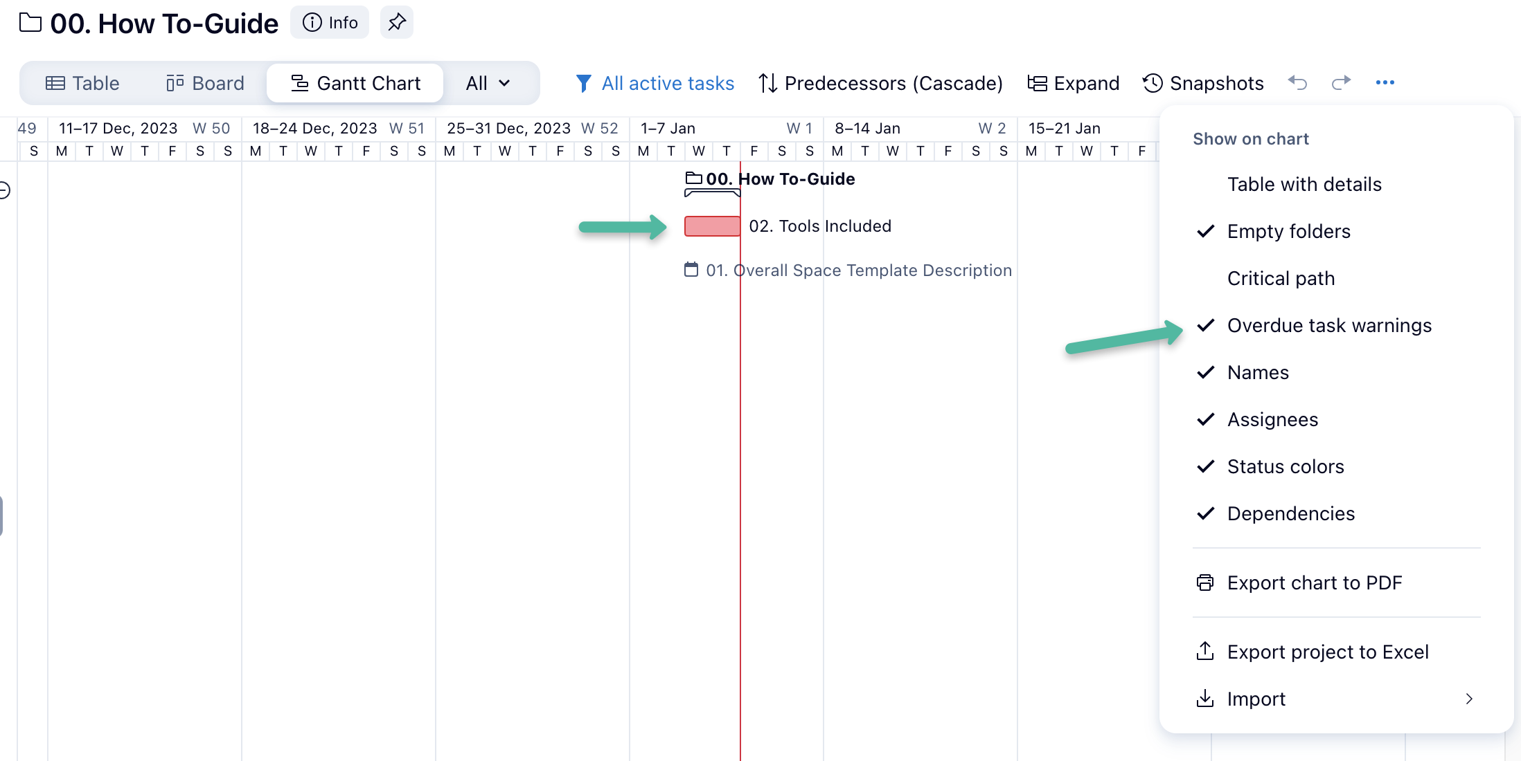Open the Info button

point(330,23)
